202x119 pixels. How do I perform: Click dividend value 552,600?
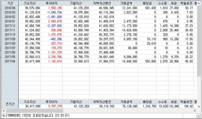151,61
